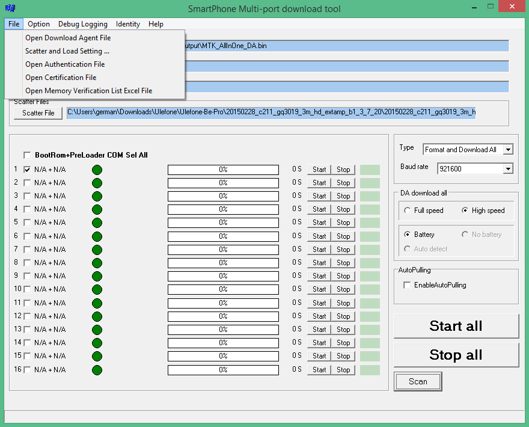Click the green status circle on row 5
The height and width of the screenshot is (427, 529).
coord(97,223)
